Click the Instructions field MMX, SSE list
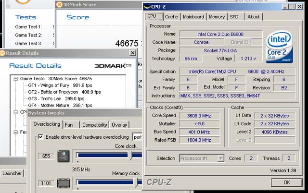The height and width of the screenshot is (193, 308). point(237,96)
